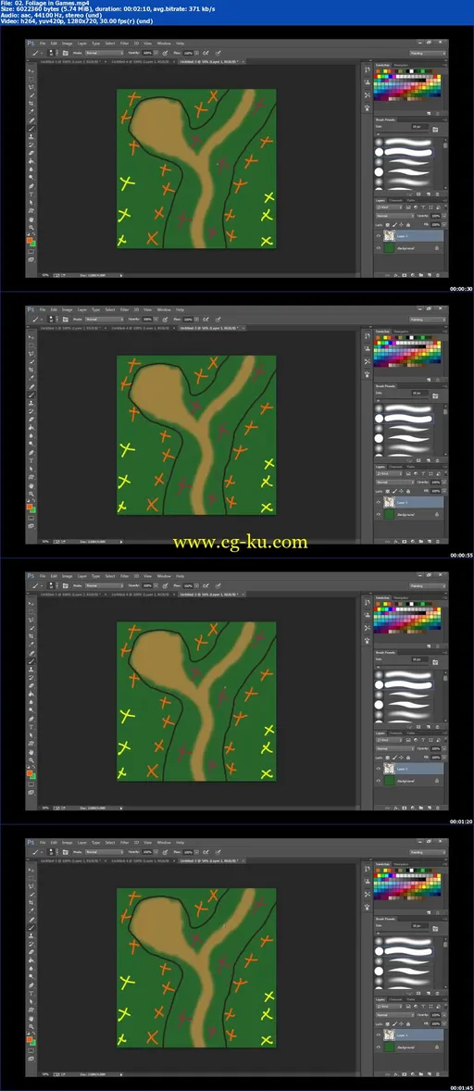Toggle layer filtering switch in Layers panel, 00:00:30 frame
This screenshot has height=1091, width=474.
click(445, 207)
